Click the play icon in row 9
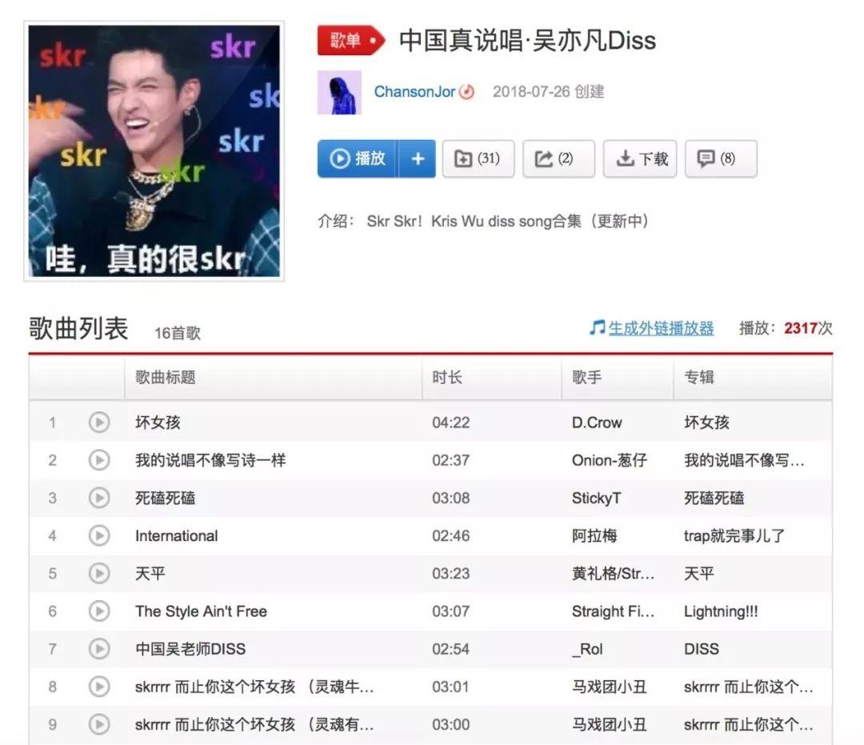The image size is (864, 745). coord(99,724)
